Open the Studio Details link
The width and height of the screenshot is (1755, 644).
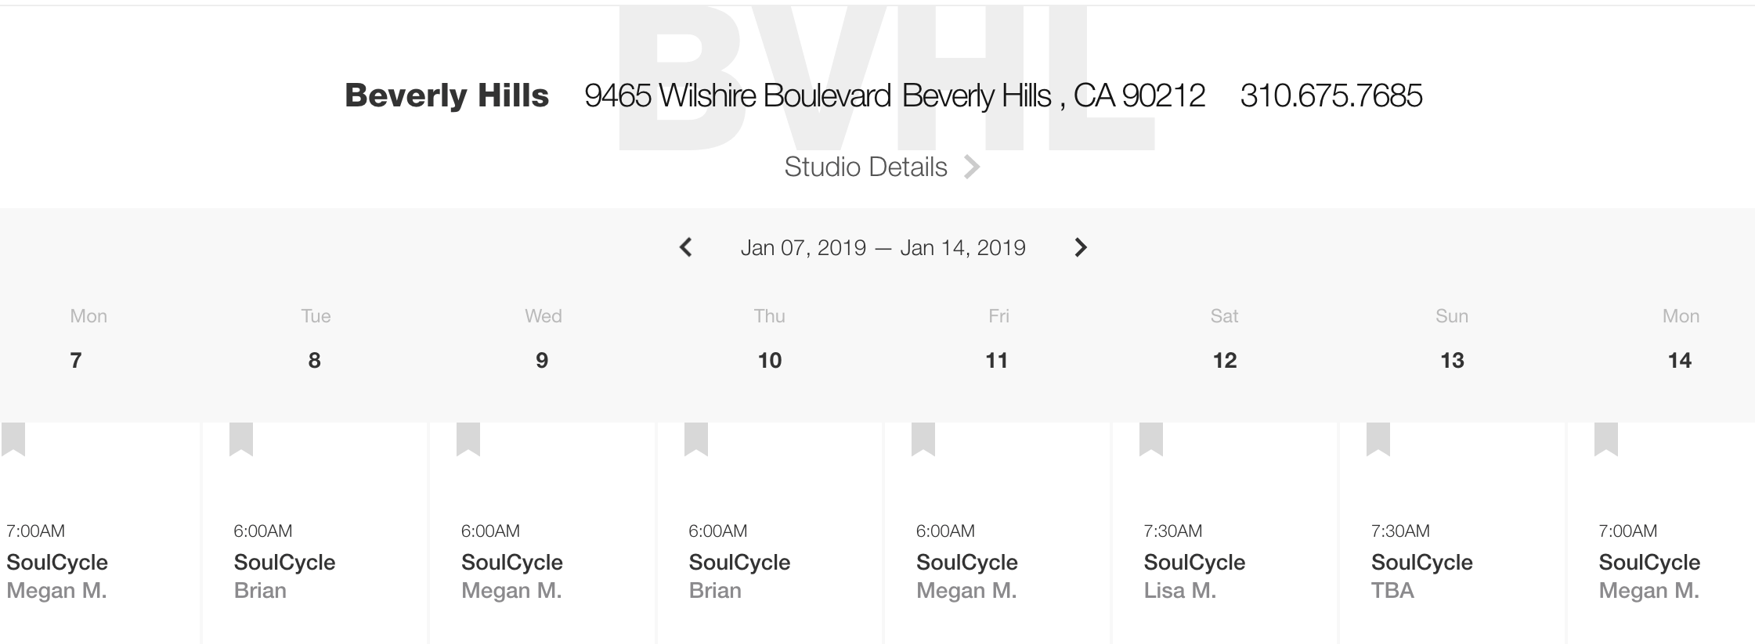click(865, 167)
